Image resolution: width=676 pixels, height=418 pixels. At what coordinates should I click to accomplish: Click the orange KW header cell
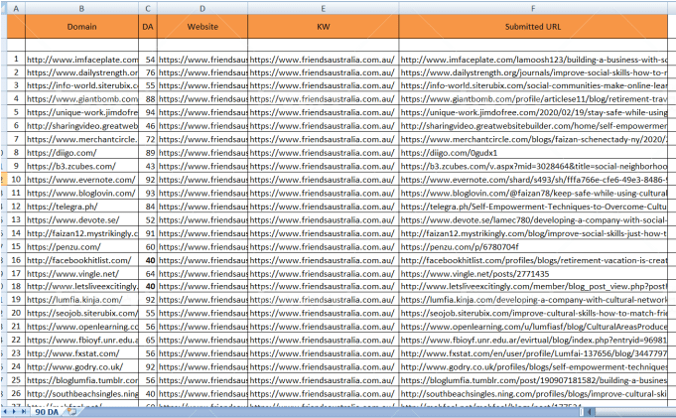click(x=324, y=27)
